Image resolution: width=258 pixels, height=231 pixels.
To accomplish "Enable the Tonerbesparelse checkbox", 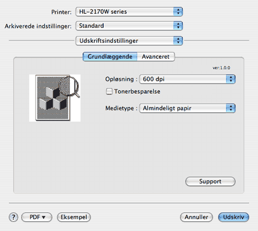I will [x=109, y=91].
